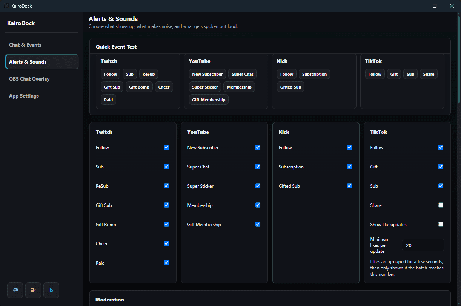
Task: Click the blue 'b' icon button
Action: (x=51, y=290)
